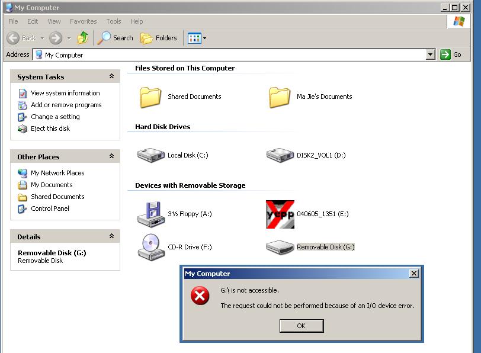Select the Shared Documents folder icon
This screenshot has width=481, height=353.
click(150, 98)
